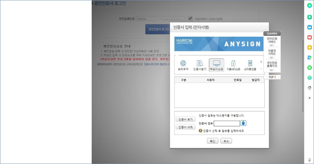
Task: Click the 인증서 삭제 button
Action: tap(186, 127)
